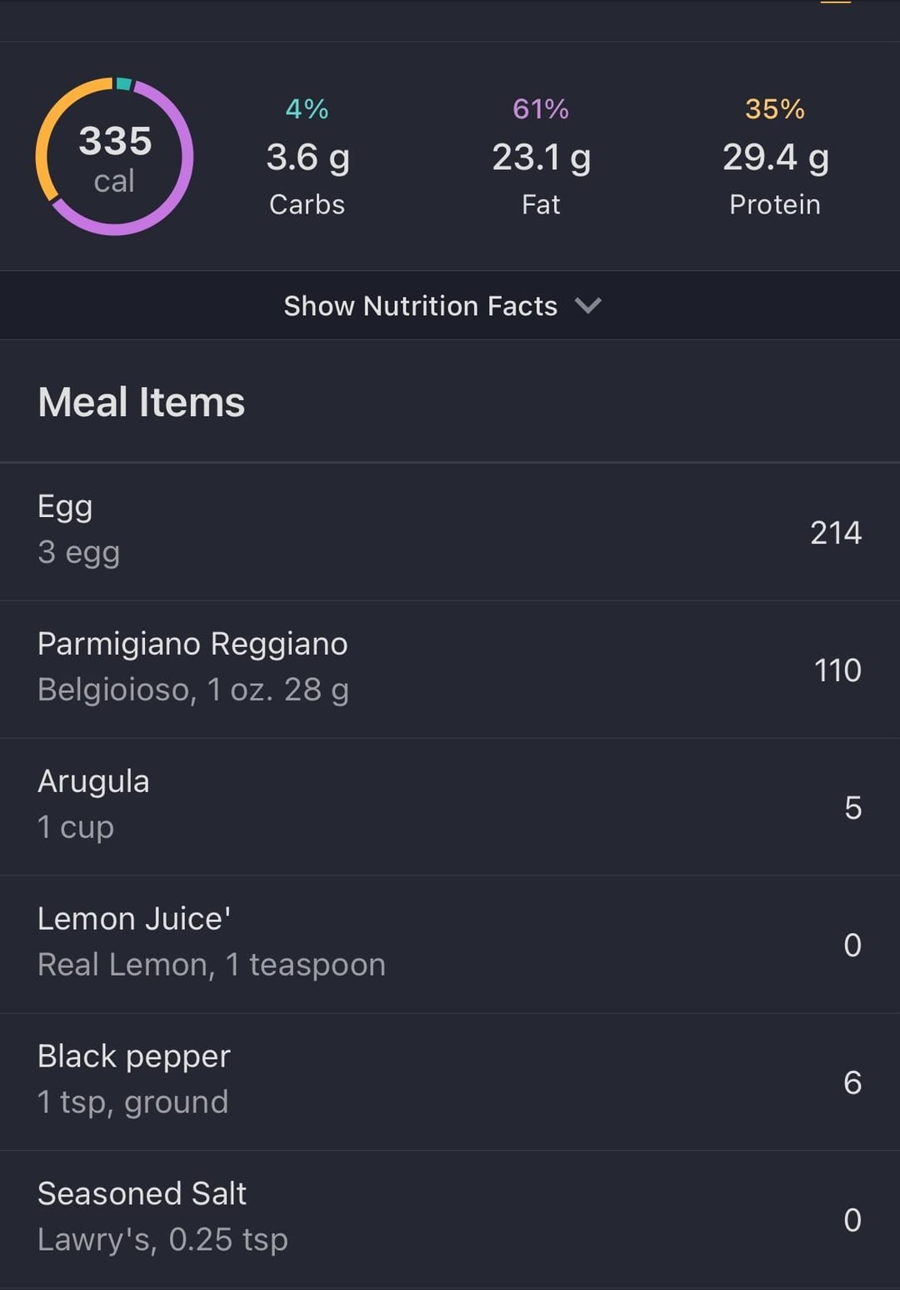Tap the 214 calorie value for Egg
The width and height of the screenshot is (900, 1290).
836,533
